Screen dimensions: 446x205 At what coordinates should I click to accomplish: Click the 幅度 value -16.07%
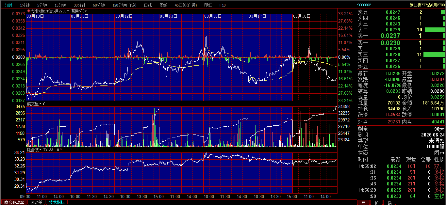click(x=392, y=85)
